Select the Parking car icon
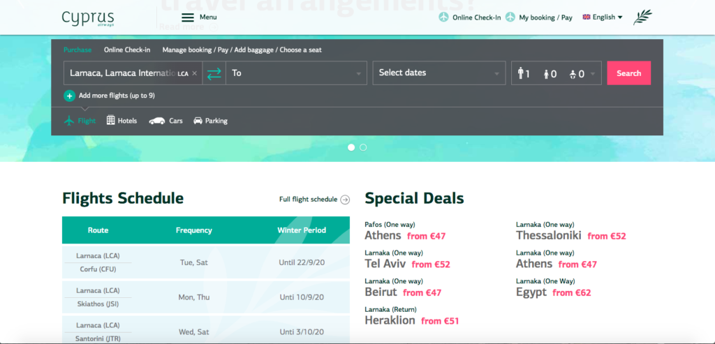This screenshot has height=344, width=715. click(198, 121)
